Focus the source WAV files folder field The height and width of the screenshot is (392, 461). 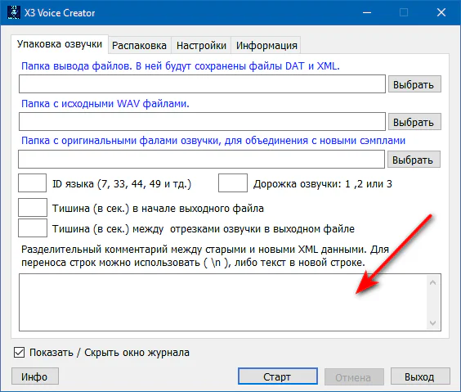click(x=202, y=121)
